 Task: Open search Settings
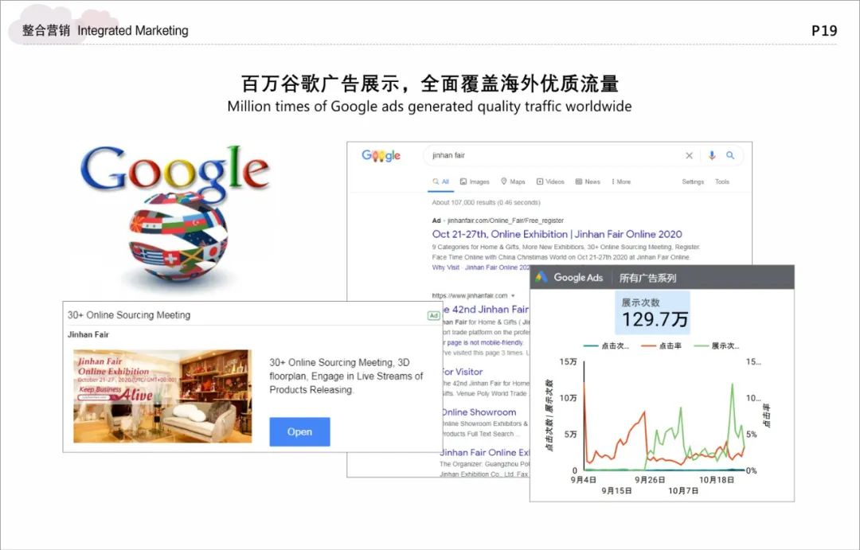tap(693, 181)
